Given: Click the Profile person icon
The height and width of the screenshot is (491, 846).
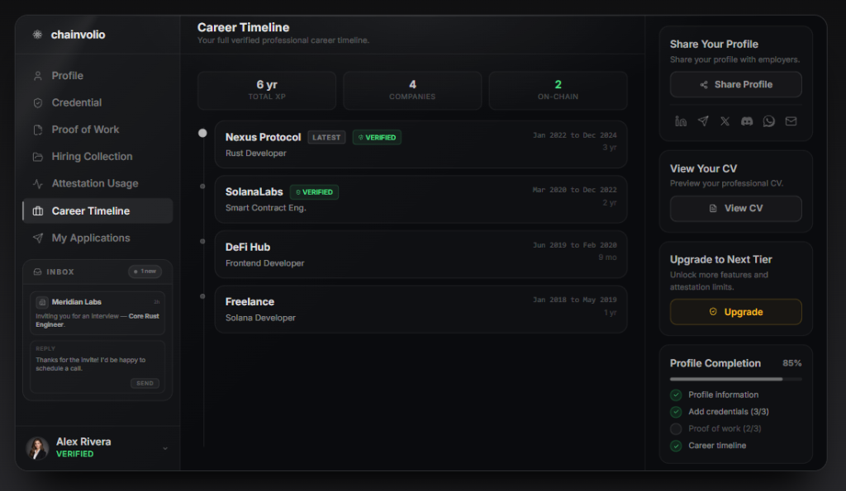Looking at the screenshot, I should (38, 75).
